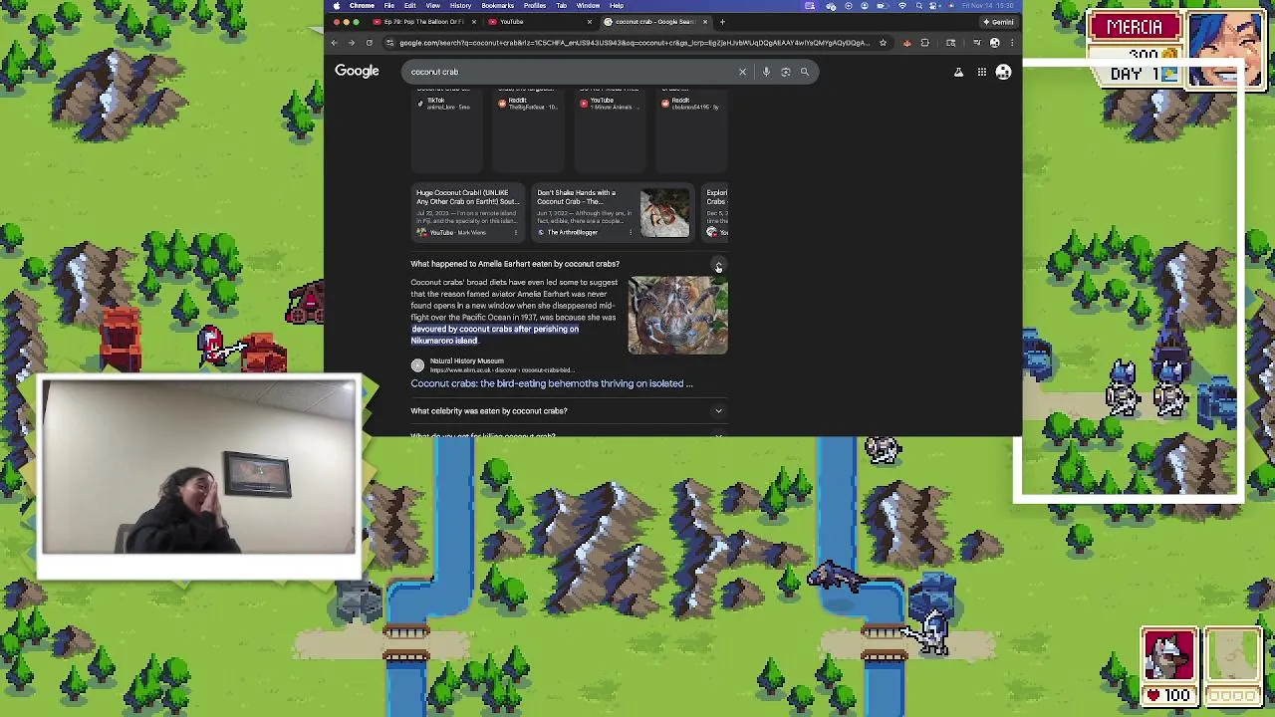This screenshot has height=717, width=1275.
Task: Click the Wi-Fi status icon in menu bar
Action: [902, 6]
